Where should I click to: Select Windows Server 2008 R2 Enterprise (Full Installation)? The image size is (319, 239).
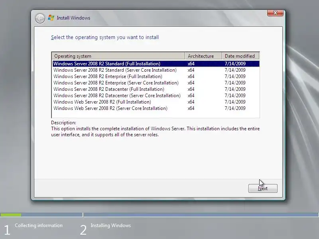click(x=156, y=76)
